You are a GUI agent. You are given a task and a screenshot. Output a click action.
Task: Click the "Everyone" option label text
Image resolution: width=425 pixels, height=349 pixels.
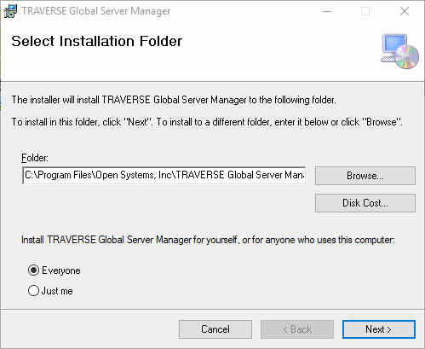click(61, 270)
